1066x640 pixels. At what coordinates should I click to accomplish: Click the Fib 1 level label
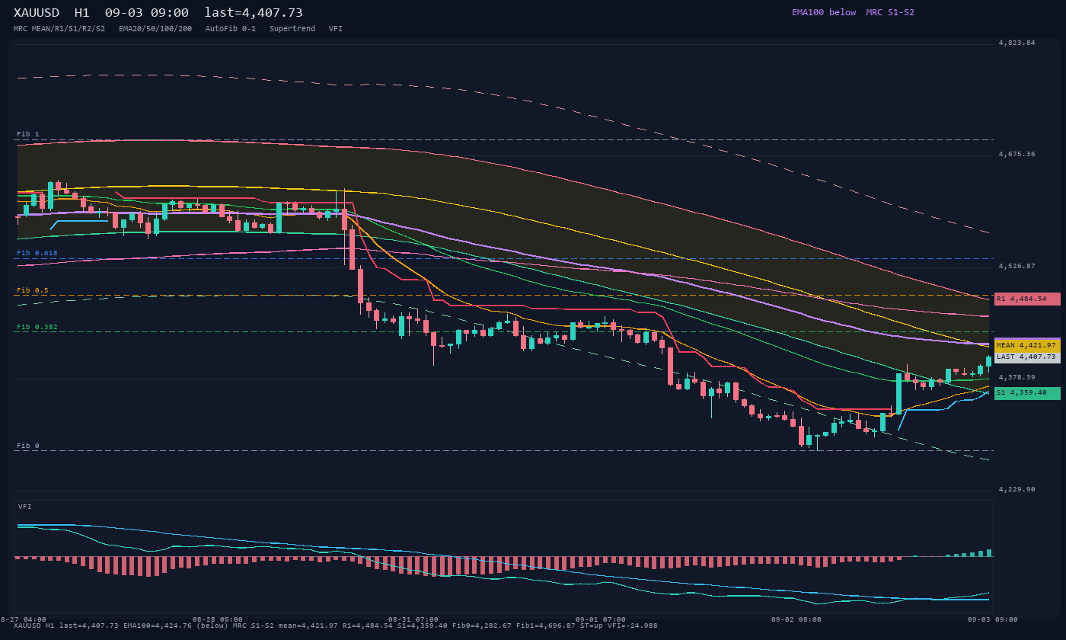[x=28, y=134]
